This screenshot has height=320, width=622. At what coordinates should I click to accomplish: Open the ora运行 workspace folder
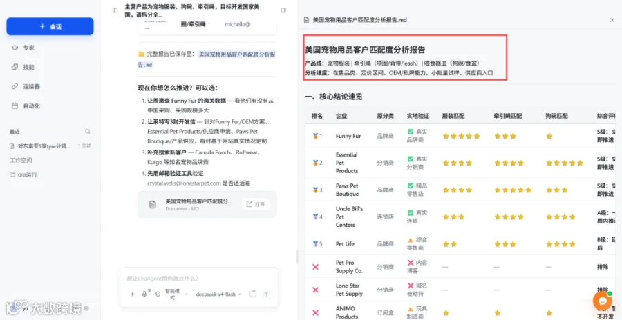(x=23, y=174)
